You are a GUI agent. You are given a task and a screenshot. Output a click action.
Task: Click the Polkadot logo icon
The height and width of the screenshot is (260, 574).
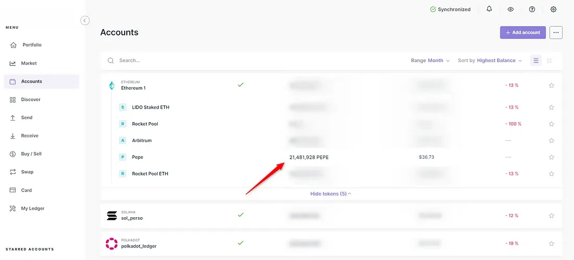coord(112,243)
